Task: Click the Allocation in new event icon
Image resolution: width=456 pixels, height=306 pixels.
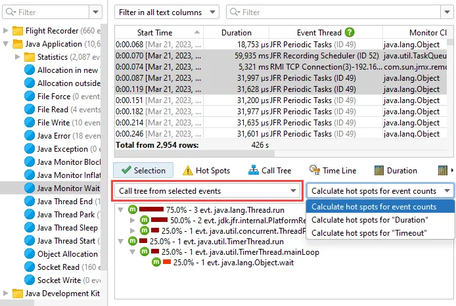Action: [30, 70]
